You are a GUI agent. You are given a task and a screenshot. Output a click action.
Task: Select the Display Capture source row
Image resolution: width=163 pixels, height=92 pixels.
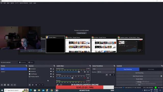click(42, 77)
